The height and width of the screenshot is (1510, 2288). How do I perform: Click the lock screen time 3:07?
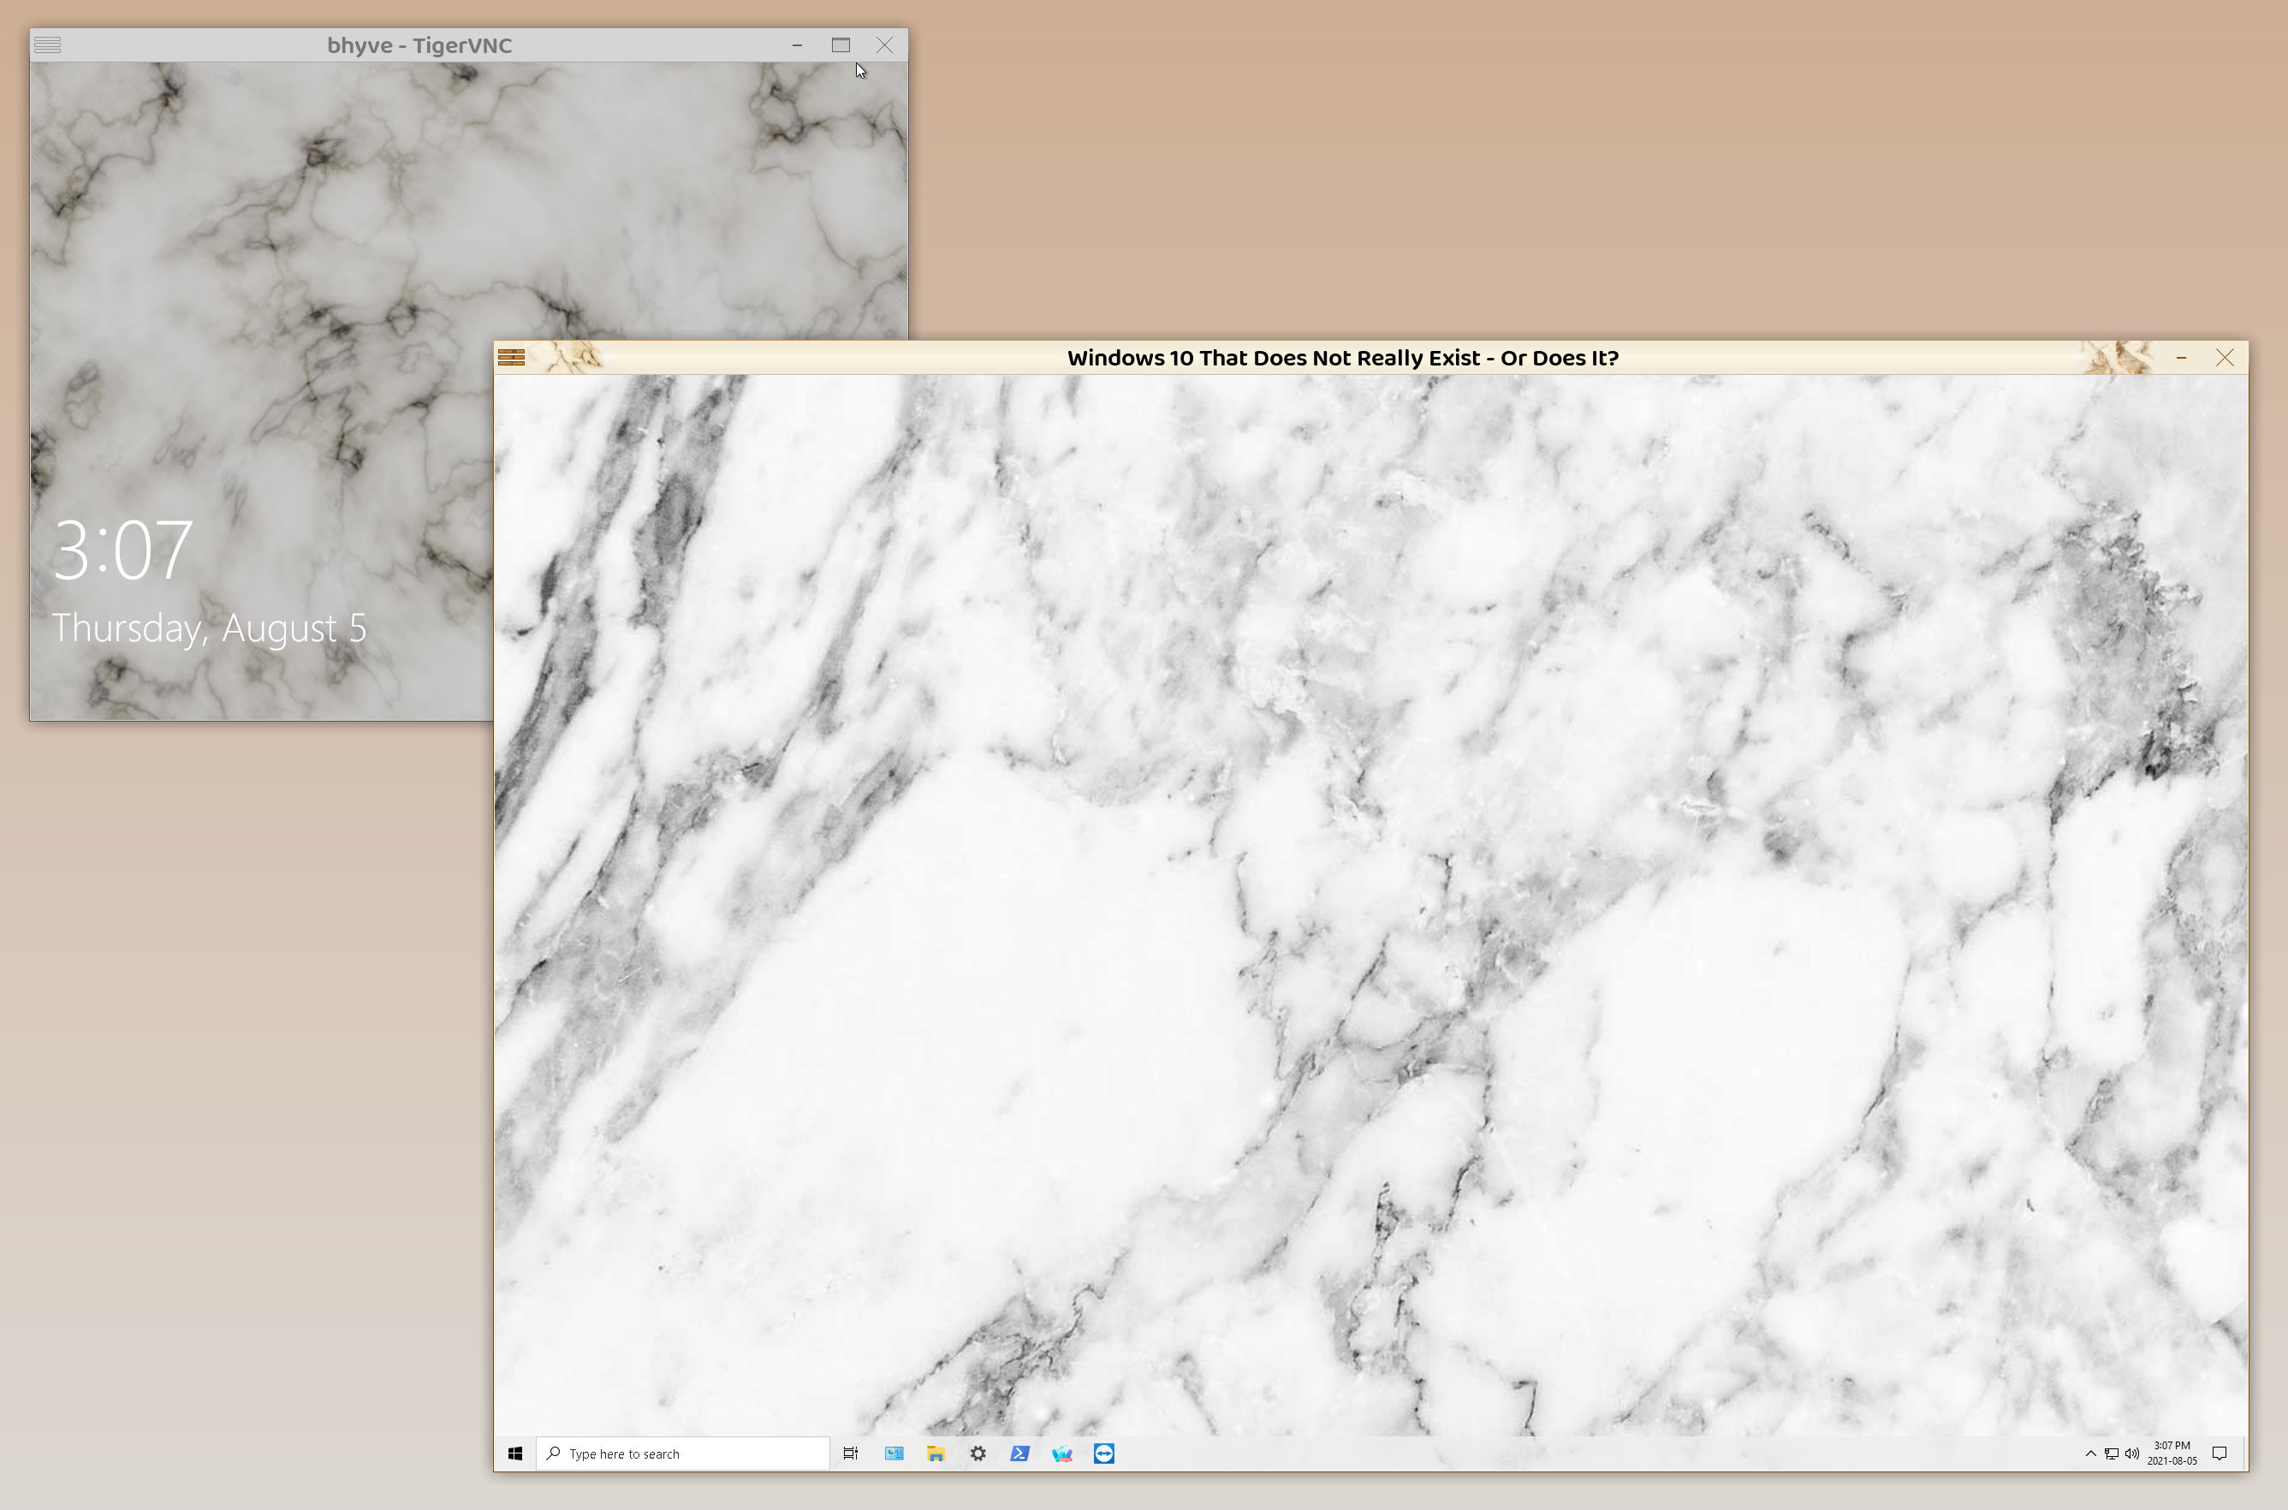point(122,550)
